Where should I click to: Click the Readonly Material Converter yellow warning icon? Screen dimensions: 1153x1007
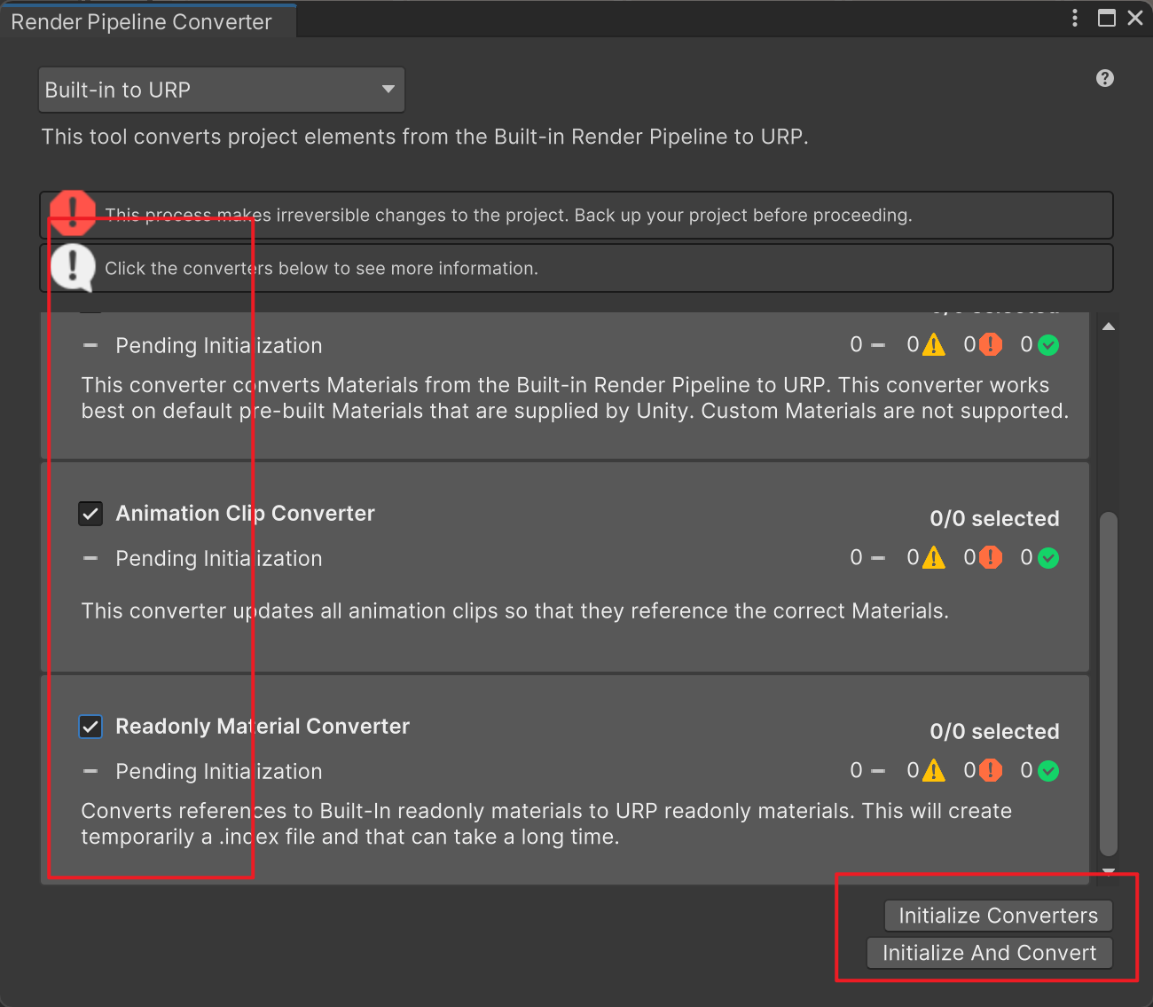(933, 771)
